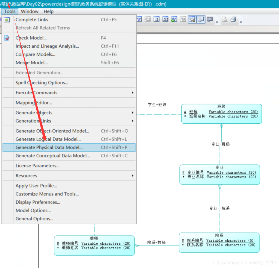Click the 专业一院系 relationship label

tap(220, 208)
